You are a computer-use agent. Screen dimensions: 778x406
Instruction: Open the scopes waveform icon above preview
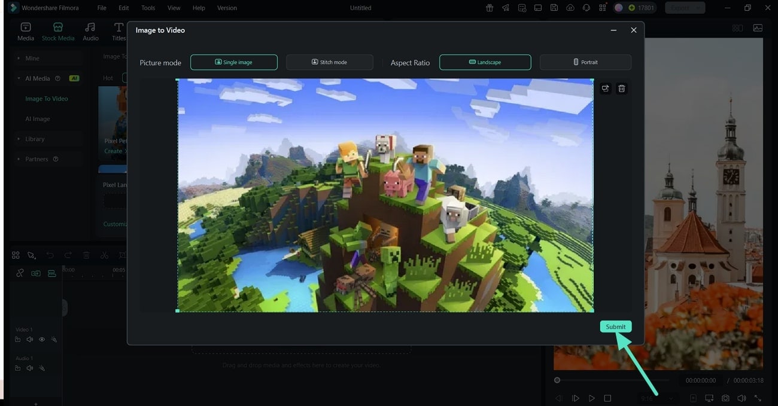(x=758, y=28)
